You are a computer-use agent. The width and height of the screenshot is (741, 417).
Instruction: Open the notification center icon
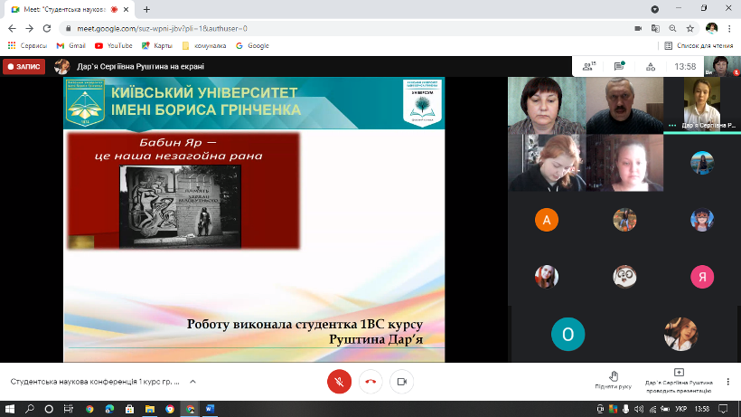[x=724, y=409]
